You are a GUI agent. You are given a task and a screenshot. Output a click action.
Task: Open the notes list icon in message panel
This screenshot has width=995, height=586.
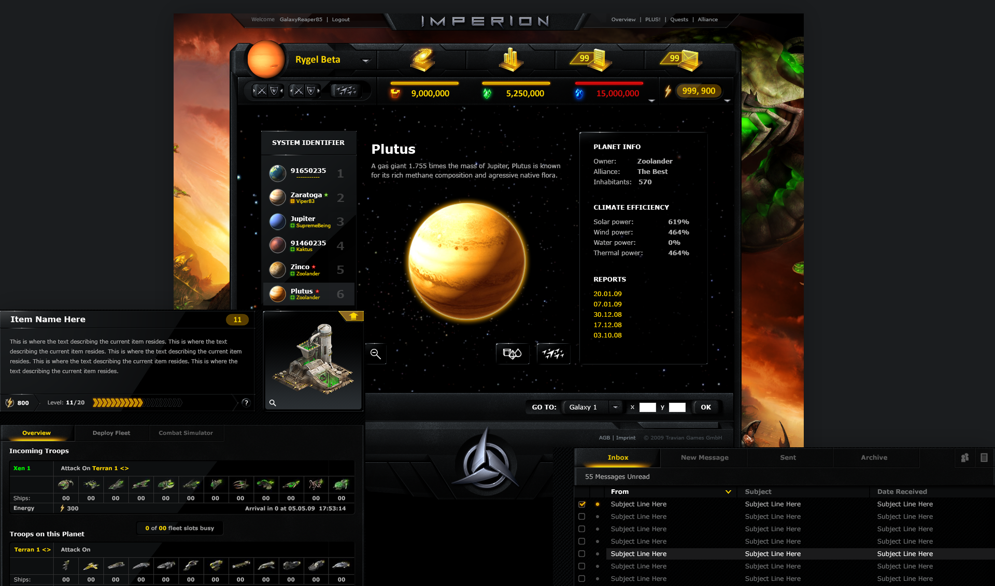point(984,458)
